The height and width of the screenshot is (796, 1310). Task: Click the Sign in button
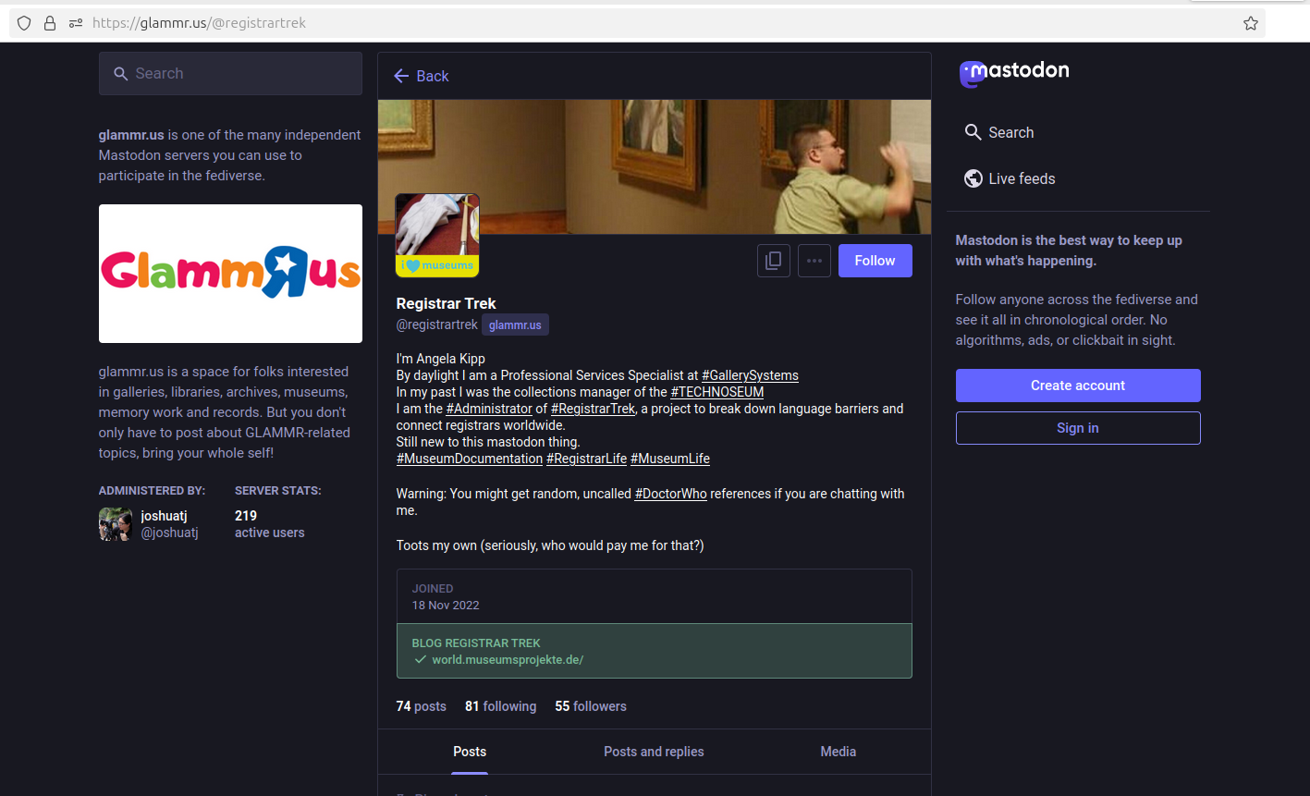tap(1077, 428)
